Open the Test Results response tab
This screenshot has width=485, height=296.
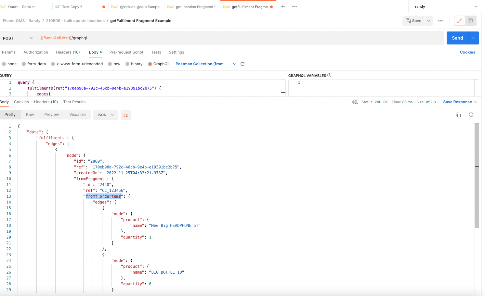pyautogui.click(x=74, y=102)
